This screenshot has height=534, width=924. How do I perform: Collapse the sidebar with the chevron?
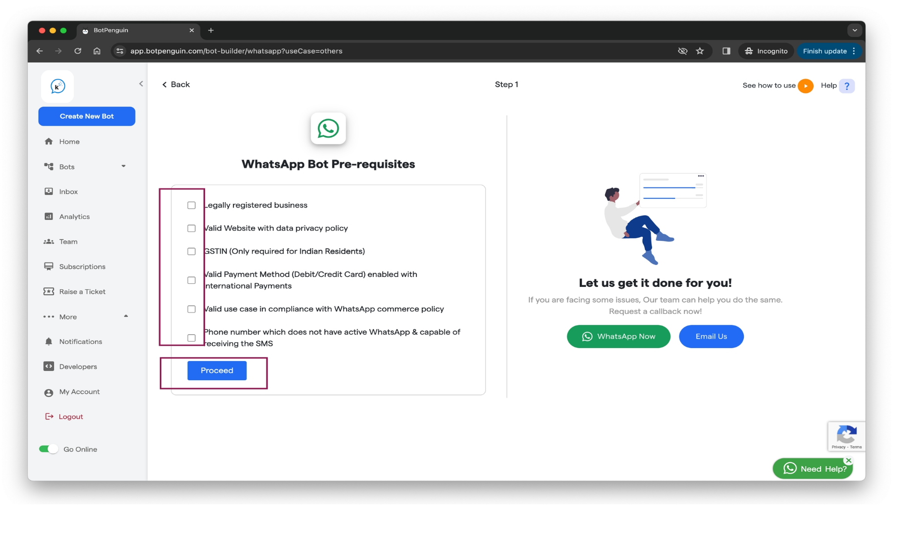click(141, 84)
